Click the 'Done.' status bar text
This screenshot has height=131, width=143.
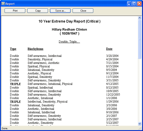coord(5,128)
